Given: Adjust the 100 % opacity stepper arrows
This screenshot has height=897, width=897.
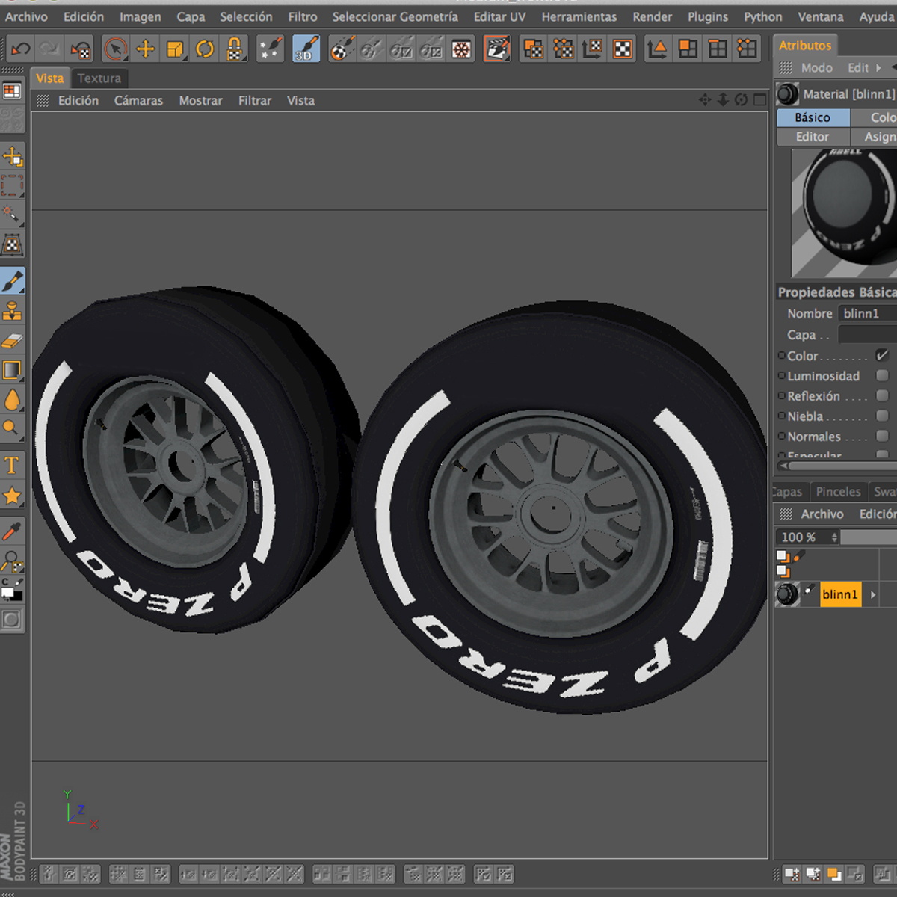Looking at the screenshot, I should pyautogui.click(x=834, y=537).
